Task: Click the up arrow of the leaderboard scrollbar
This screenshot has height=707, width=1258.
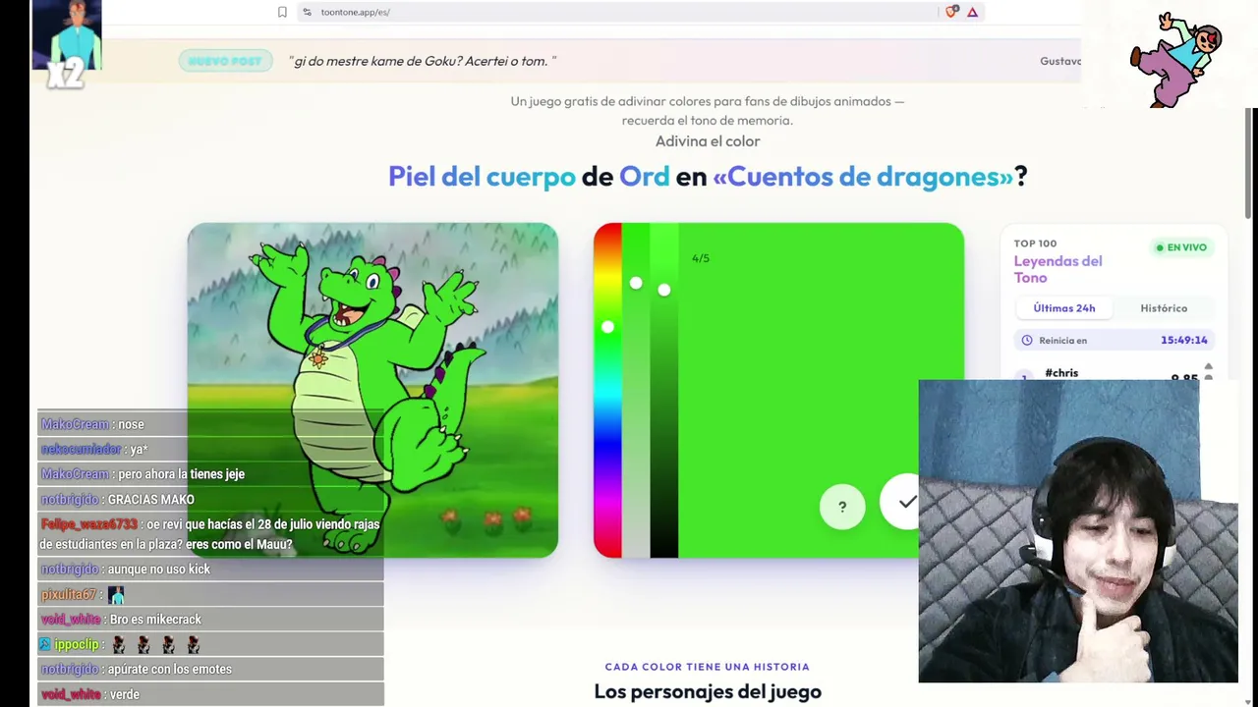Action: tap(1208, 366)
